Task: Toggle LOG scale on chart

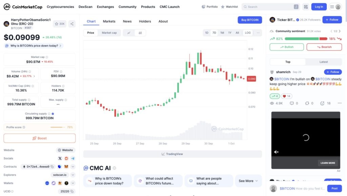Action: pos(248,33)
